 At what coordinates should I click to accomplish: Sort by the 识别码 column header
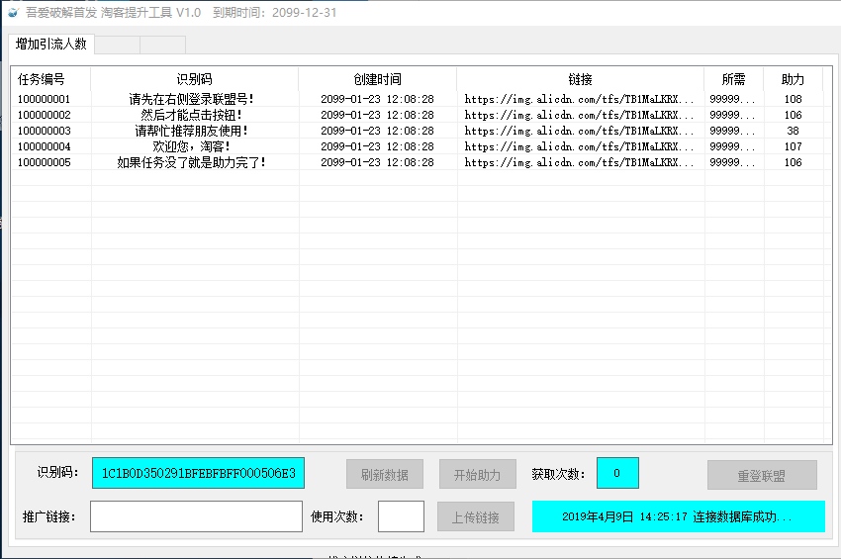pos(194,79)
